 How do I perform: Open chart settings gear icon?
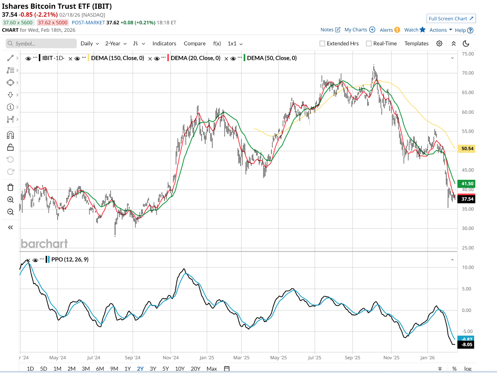pos(439,43)
